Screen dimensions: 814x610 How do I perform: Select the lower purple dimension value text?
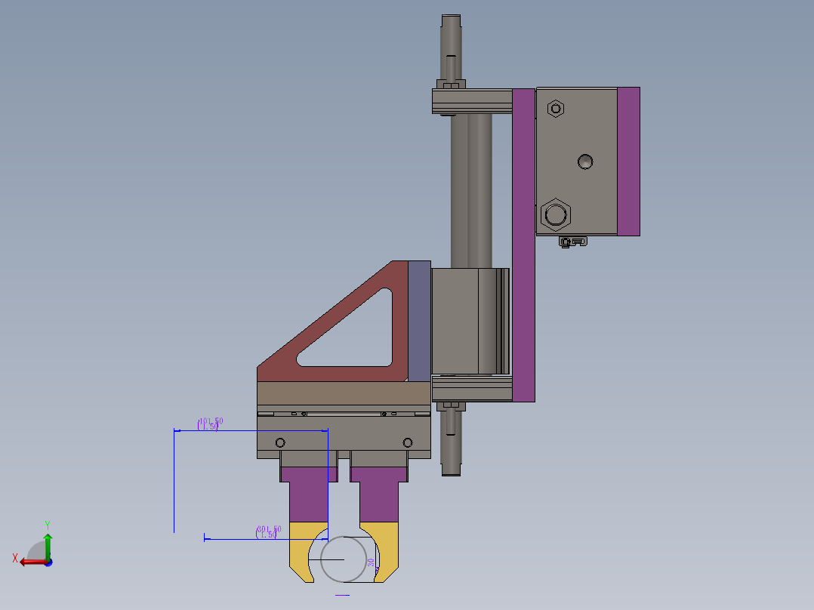point(268,531)
